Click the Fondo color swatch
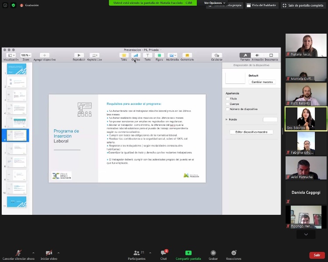Image resolution: width=328 pixels, height=262 pixels. tap(270, 120)
